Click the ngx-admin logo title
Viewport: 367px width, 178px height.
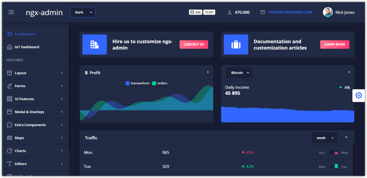tap(44, 13)
